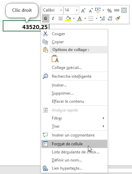Screen dimensions: 132x174
Task: Open the font size 14 dropdown
Action: coord(76,10)
